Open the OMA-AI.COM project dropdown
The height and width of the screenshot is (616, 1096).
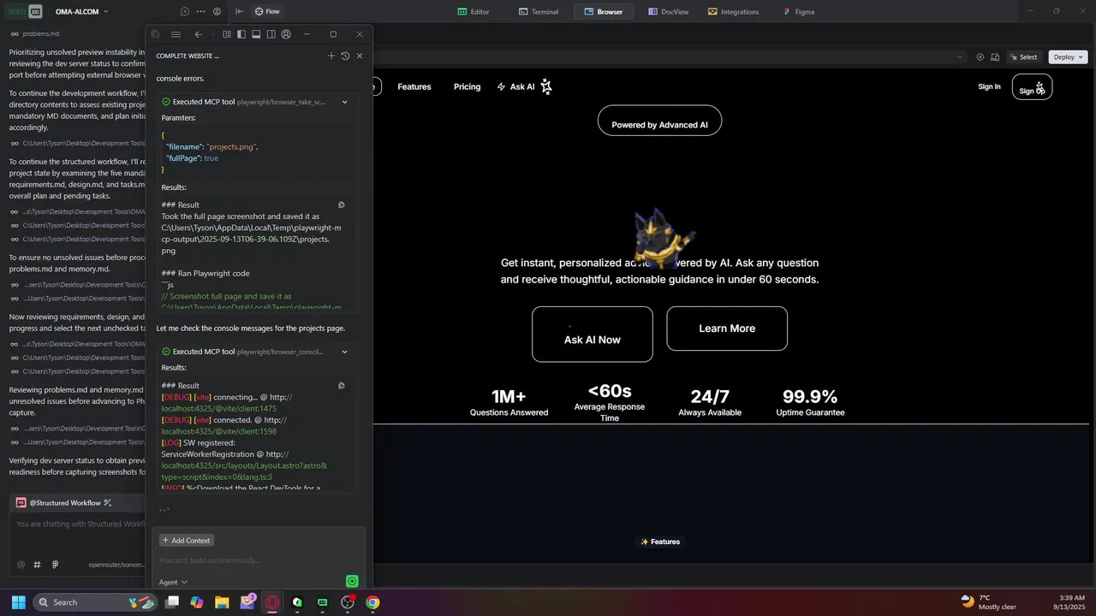click(81, 11)
